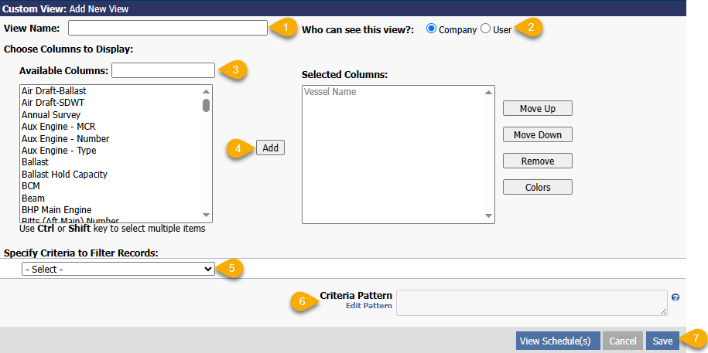Save the custom view
Image resolution: width=708 pixels, height=353 pixels.
click(x=662, y=341)
